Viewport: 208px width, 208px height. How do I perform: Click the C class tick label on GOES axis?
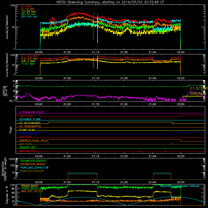point(14,86)
